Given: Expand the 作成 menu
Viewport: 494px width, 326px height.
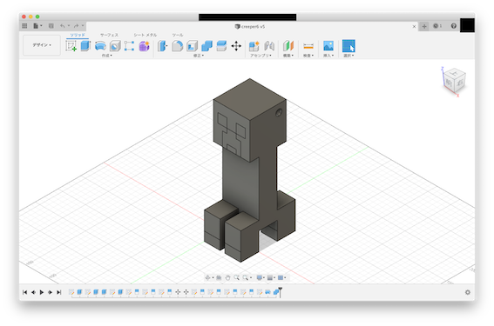Looking at the screenshot, I should (107, 56).
